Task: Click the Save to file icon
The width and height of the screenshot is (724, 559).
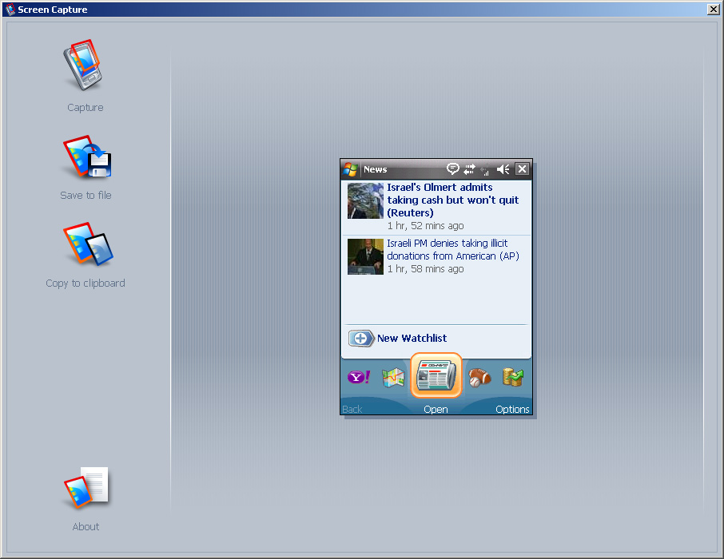Action: coord(86,157)
